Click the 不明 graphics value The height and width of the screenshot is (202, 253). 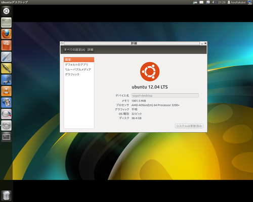(134, 110)
